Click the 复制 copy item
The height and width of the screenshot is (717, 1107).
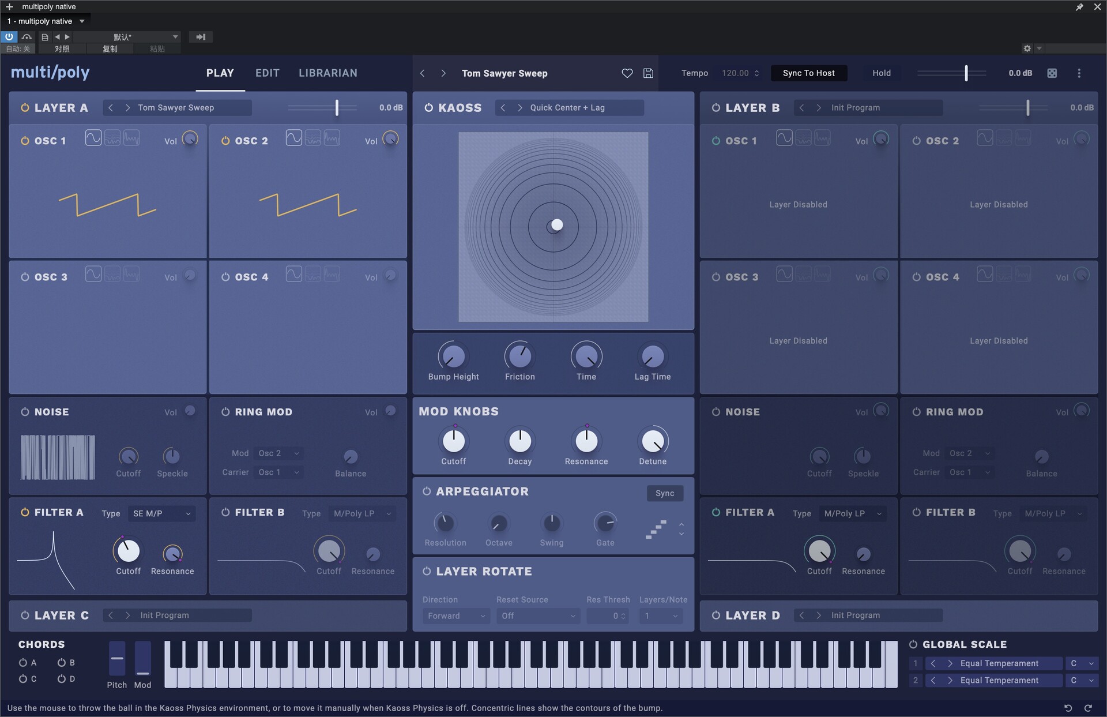pyautogui.click(x=110, y=49)
